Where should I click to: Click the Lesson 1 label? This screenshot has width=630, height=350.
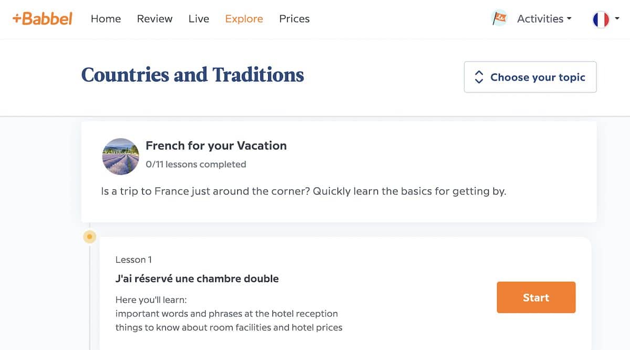pyautogui.click(x=134, y=260)
